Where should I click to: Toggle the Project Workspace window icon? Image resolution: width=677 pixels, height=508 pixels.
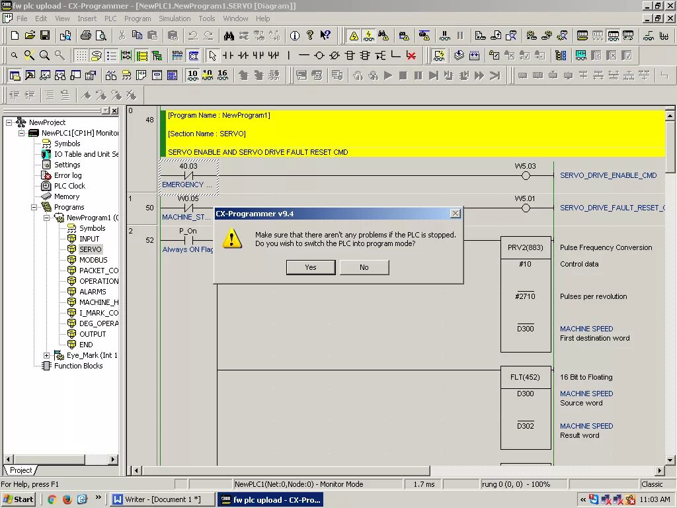[x=15, y=75]
